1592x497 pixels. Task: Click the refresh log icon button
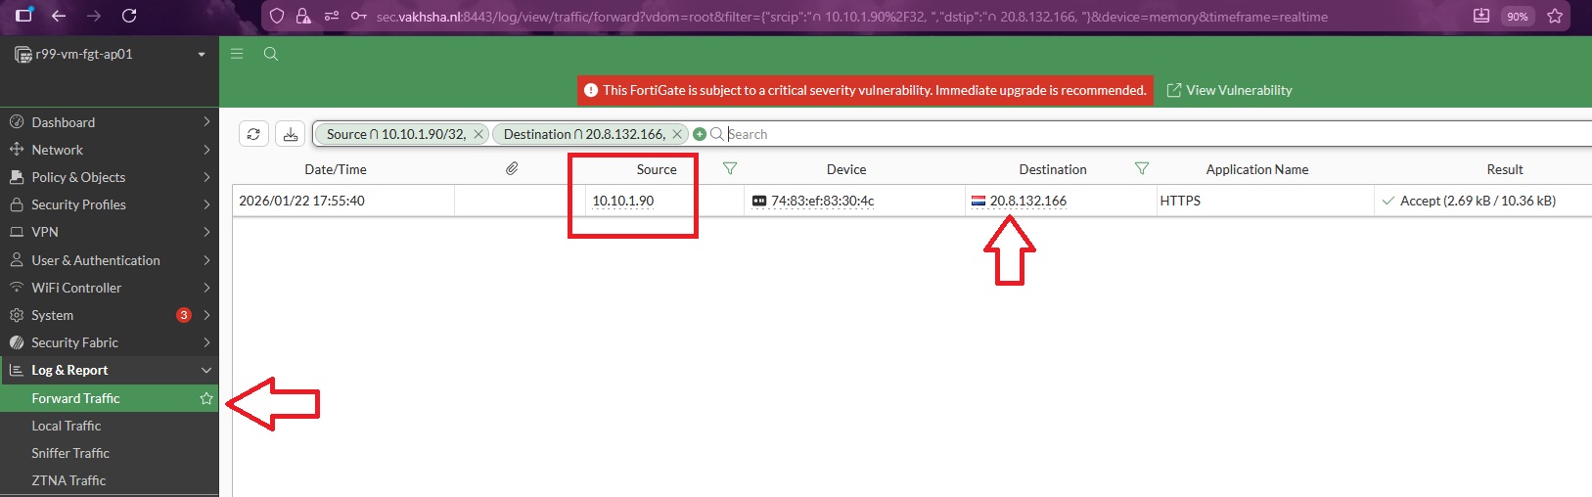[253, 134]
